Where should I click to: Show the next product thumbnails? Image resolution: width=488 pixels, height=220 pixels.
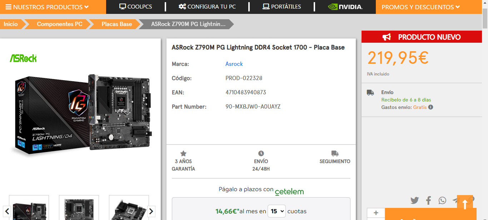(x=151, y=211)
